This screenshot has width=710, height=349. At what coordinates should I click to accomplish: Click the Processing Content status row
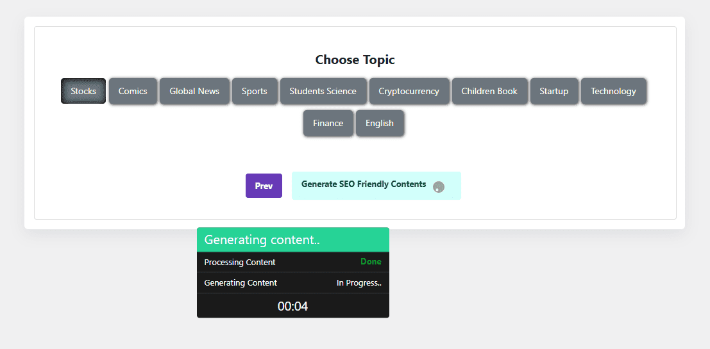(293, 262)
